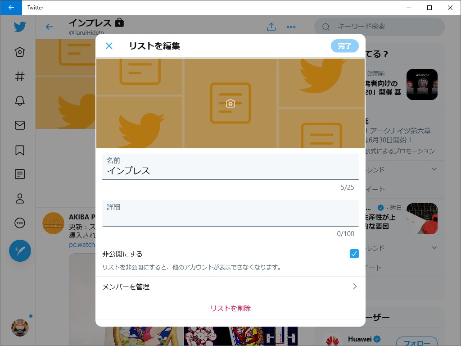Image resolution: width=461 pixels, height=346 pixels.
Task: Click the 完了 button to save
Action: [344, 46]
